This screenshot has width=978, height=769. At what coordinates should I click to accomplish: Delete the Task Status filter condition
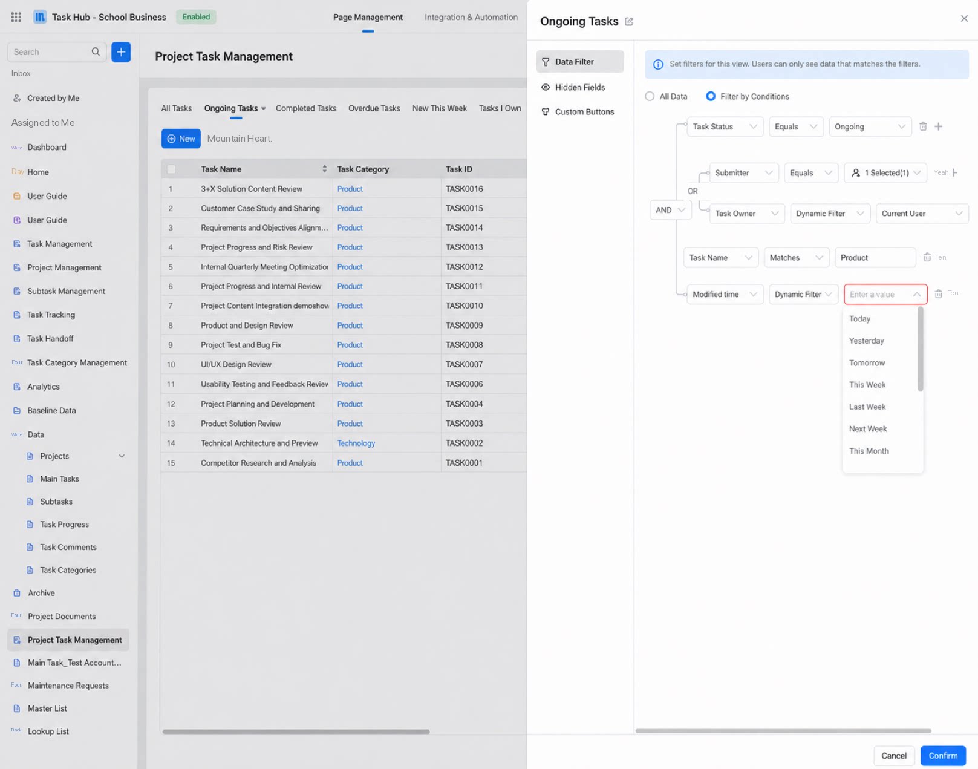pos(923,126)
